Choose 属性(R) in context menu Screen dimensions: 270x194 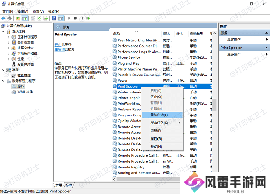click(x=156, y=139)
